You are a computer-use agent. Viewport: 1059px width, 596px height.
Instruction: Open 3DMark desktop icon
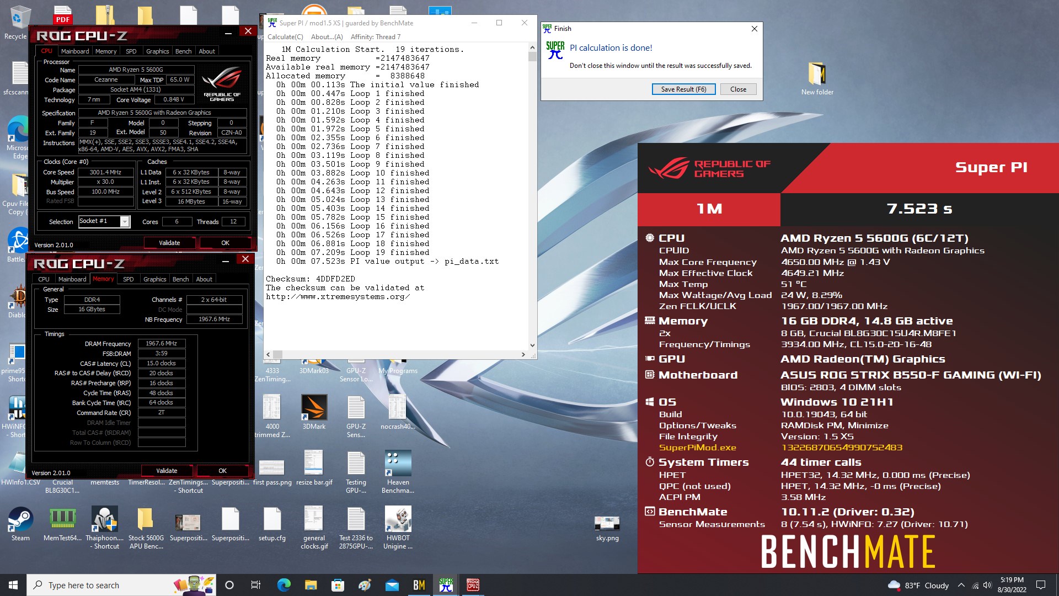314,412
